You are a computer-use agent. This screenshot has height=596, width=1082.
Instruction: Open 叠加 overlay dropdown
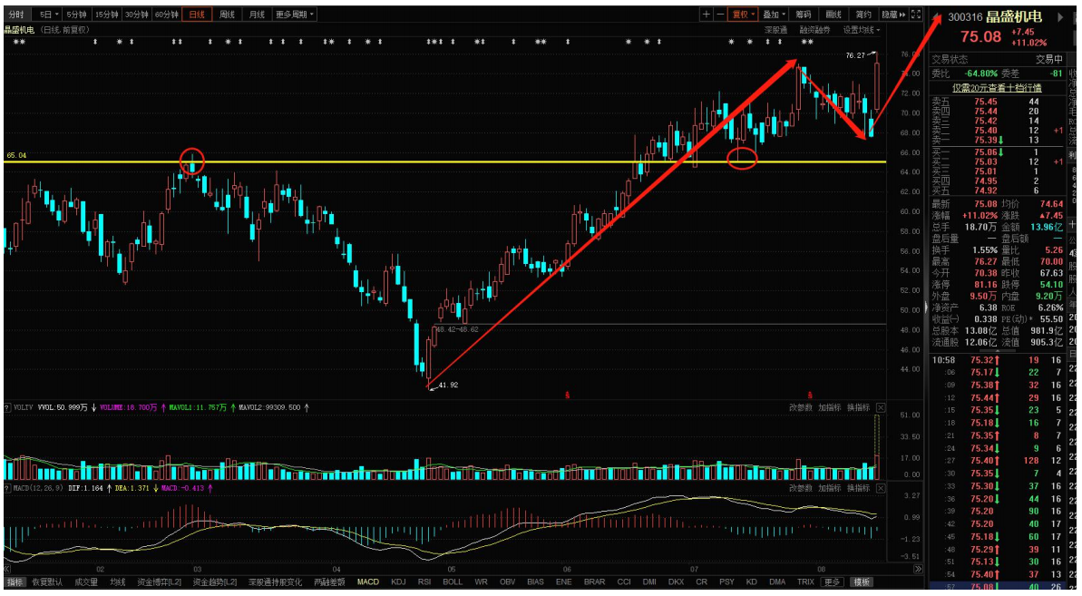click(774, 15)
